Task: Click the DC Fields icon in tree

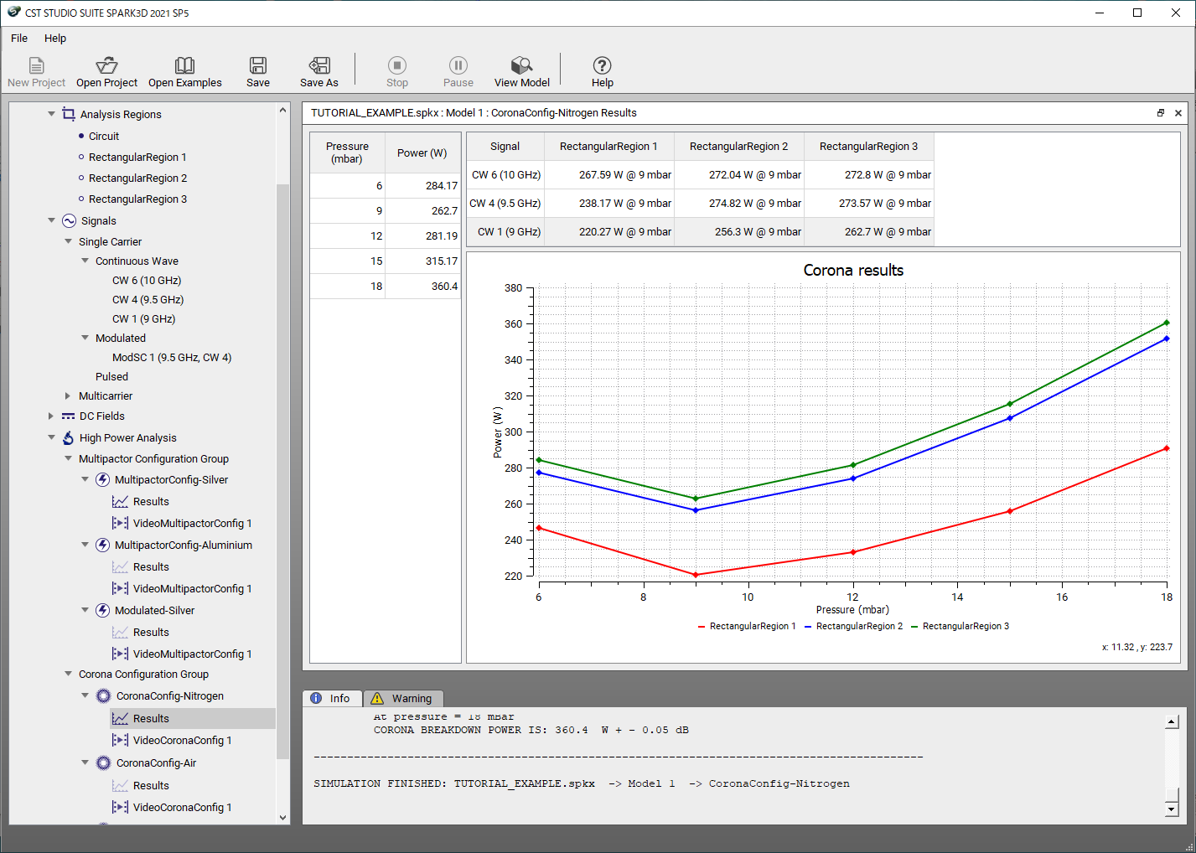Action: [69, 416]
